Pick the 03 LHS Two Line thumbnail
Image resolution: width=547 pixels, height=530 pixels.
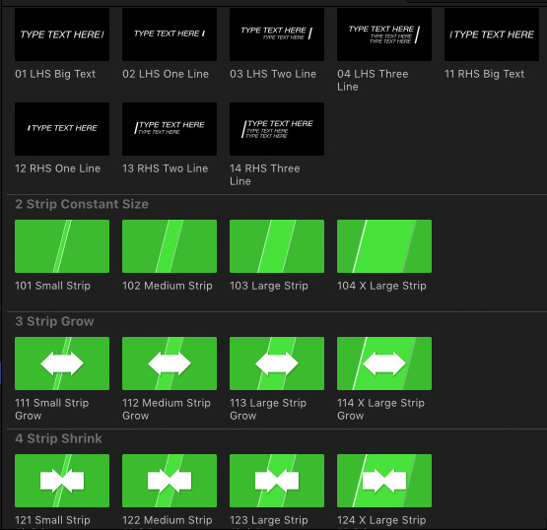coord(277,34)
